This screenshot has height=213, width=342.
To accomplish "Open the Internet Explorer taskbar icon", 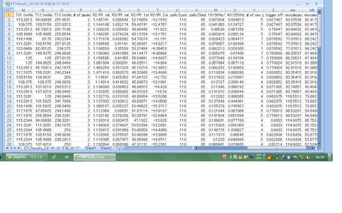I will click(54, 157).
